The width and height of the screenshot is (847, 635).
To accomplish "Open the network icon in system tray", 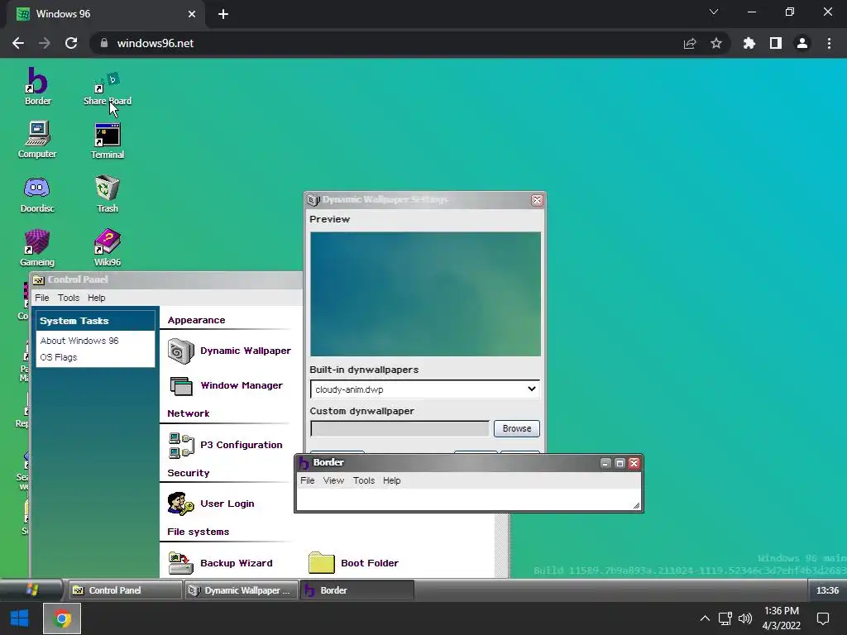I will [725, 618].
